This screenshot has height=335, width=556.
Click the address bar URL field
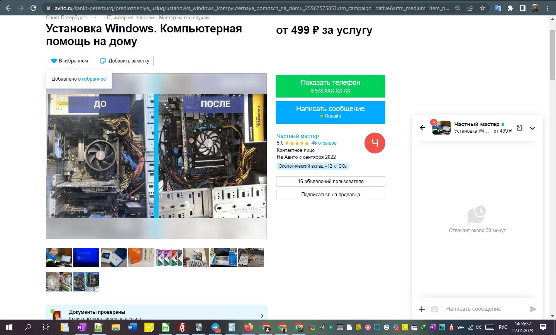point(252,8)
